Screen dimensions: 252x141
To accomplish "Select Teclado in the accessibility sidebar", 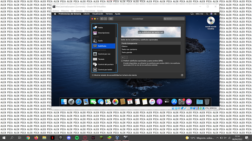I will [104, 59].
